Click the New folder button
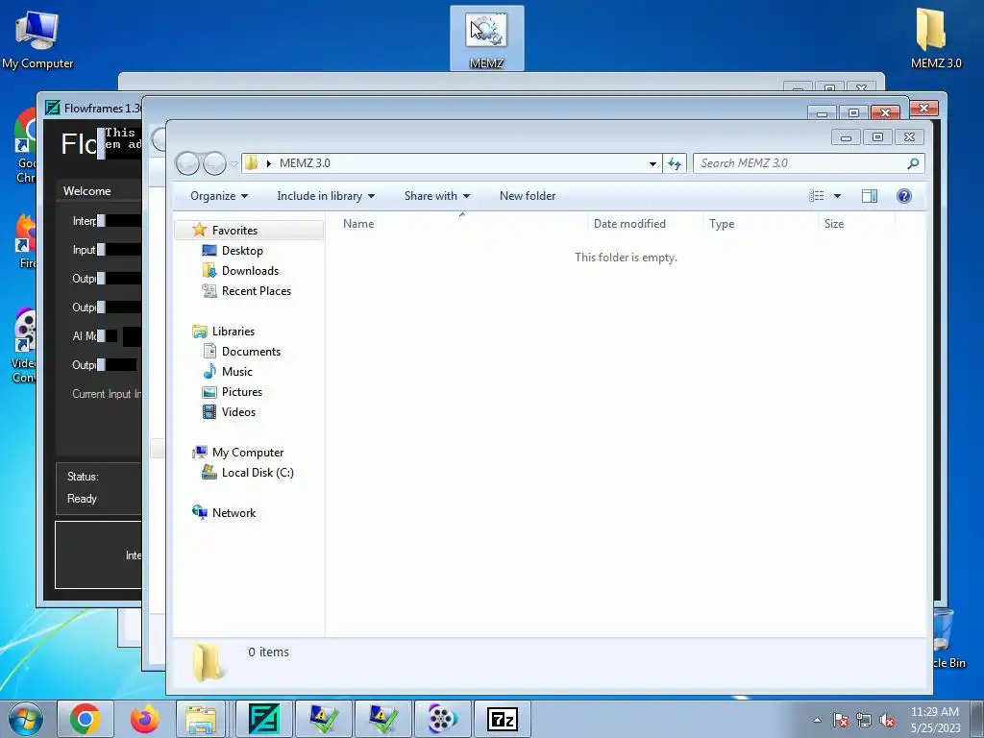This screenshot has height=738, width=984. [528, 196]
